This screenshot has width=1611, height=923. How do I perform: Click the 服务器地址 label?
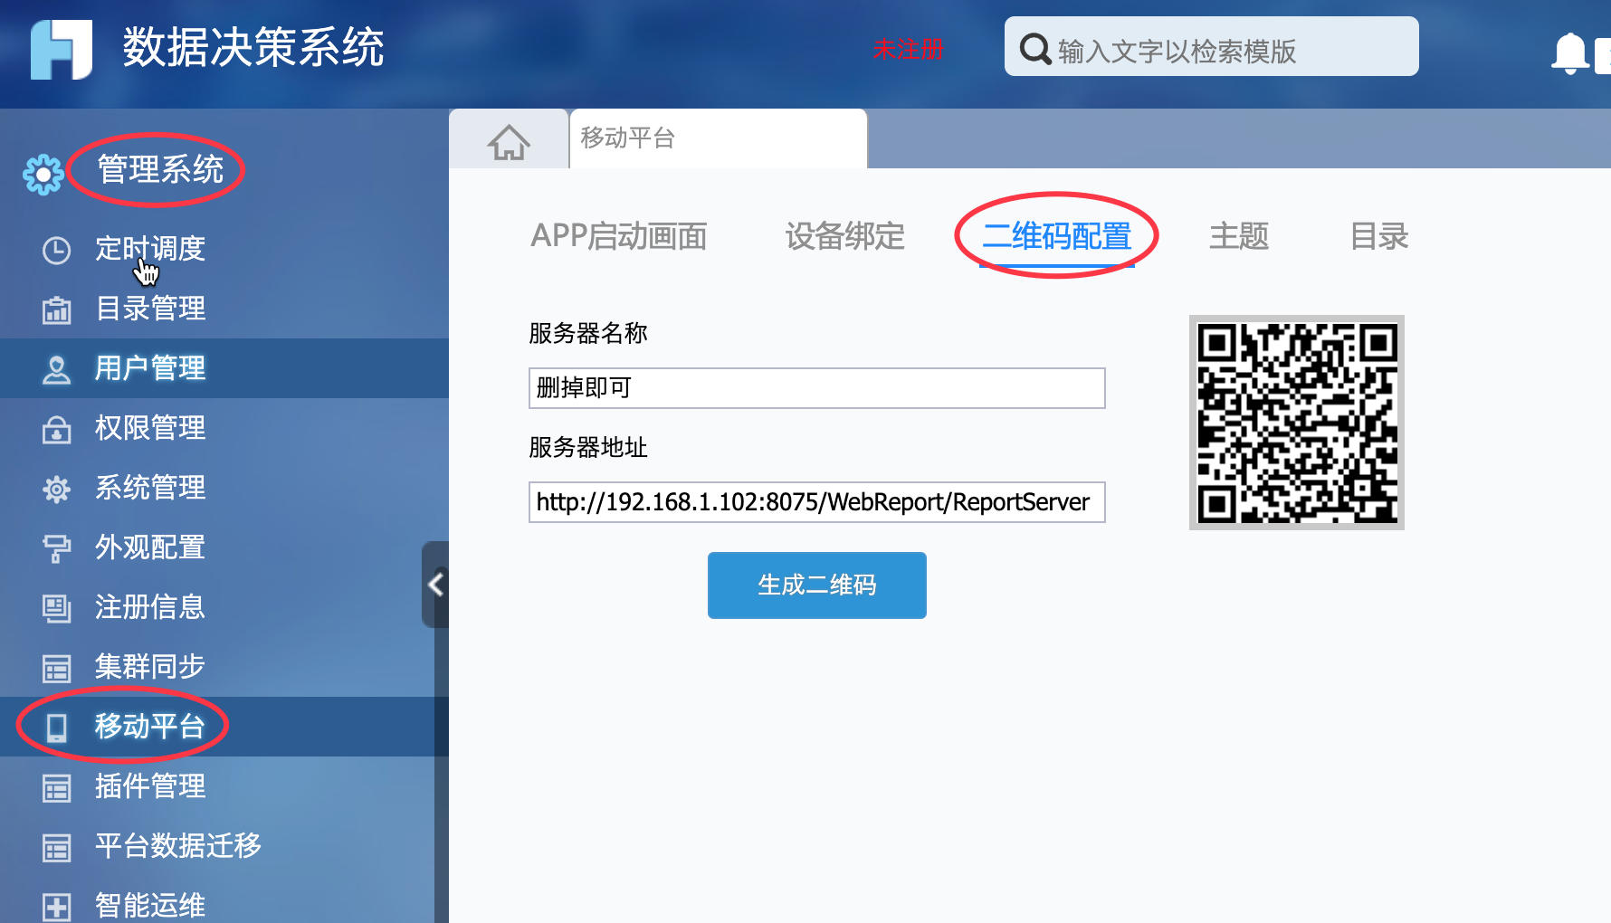588,447
